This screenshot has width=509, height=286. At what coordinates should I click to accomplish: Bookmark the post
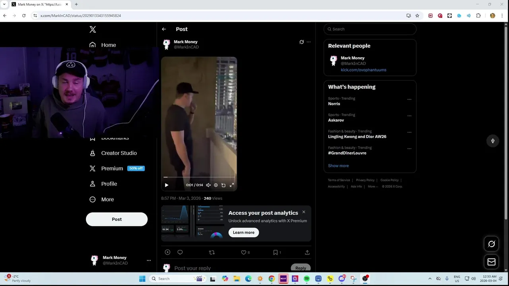tap(275, 252)
